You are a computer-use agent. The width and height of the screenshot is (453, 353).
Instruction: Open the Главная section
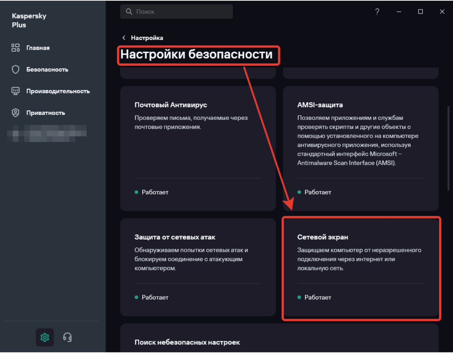click(x=38, y=48)
